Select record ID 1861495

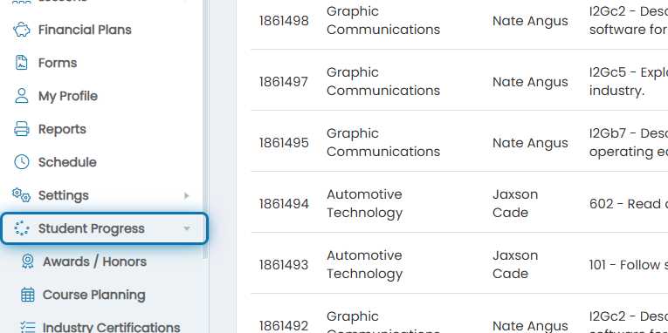coord(284,143)
